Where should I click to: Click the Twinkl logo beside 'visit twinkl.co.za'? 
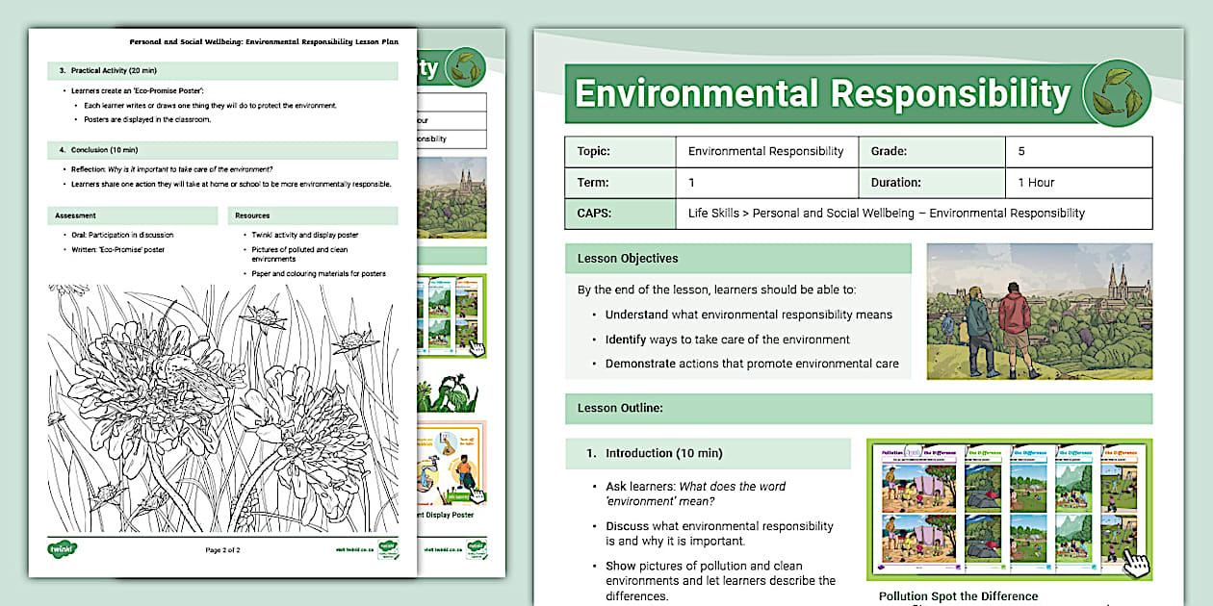(x=479, y=548)
